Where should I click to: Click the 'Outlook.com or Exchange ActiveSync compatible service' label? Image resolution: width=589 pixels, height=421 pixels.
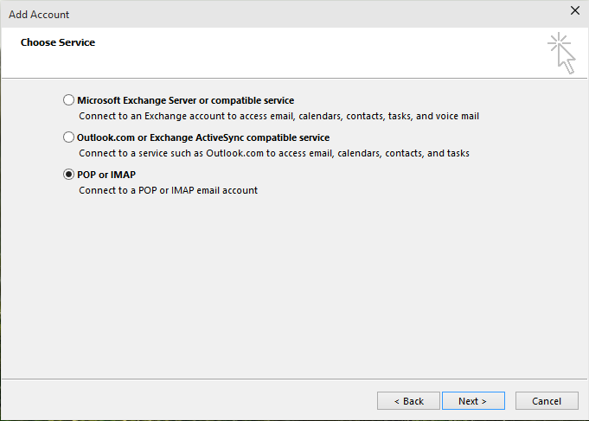[x=203, y=137]
